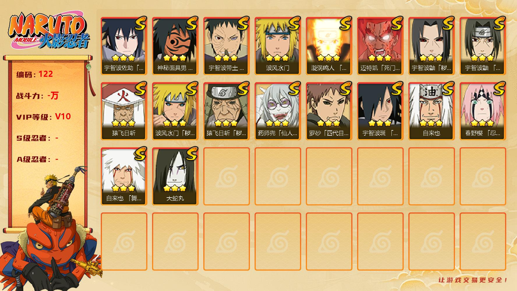Select the 春野樱 pink-haired card
Screen dimensions: 517x291
click(483, 111)
